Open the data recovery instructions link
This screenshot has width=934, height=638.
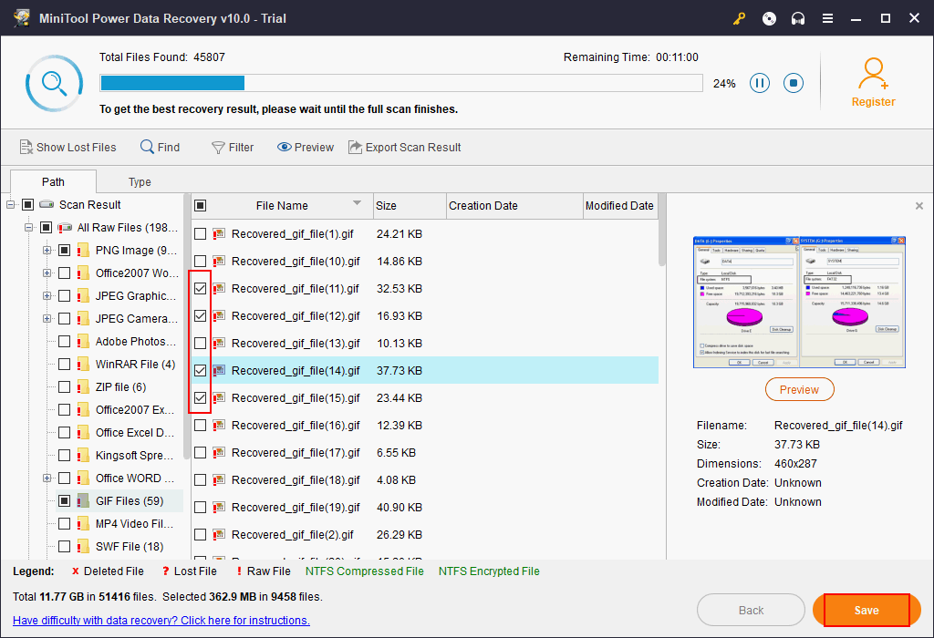(161, 620)
